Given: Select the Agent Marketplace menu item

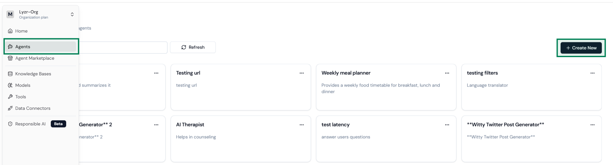Looking at the screenshot, I should [35, 58].
